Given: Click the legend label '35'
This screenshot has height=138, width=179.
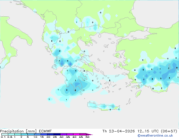Looking at the screenshot, I should [68, 137].
